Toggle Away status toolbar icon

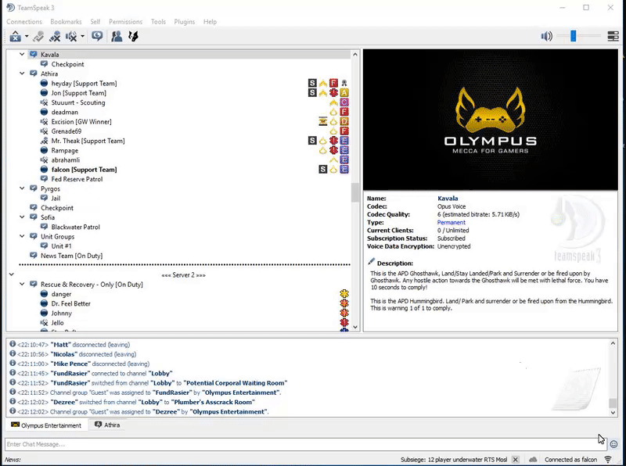coord(15,36)
